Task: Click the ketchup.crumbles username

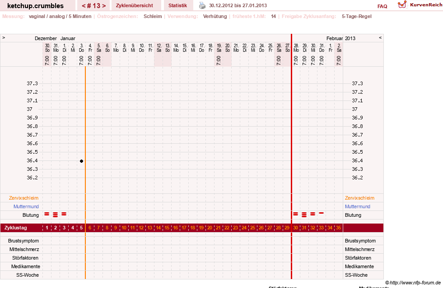Action: point(35,6)
